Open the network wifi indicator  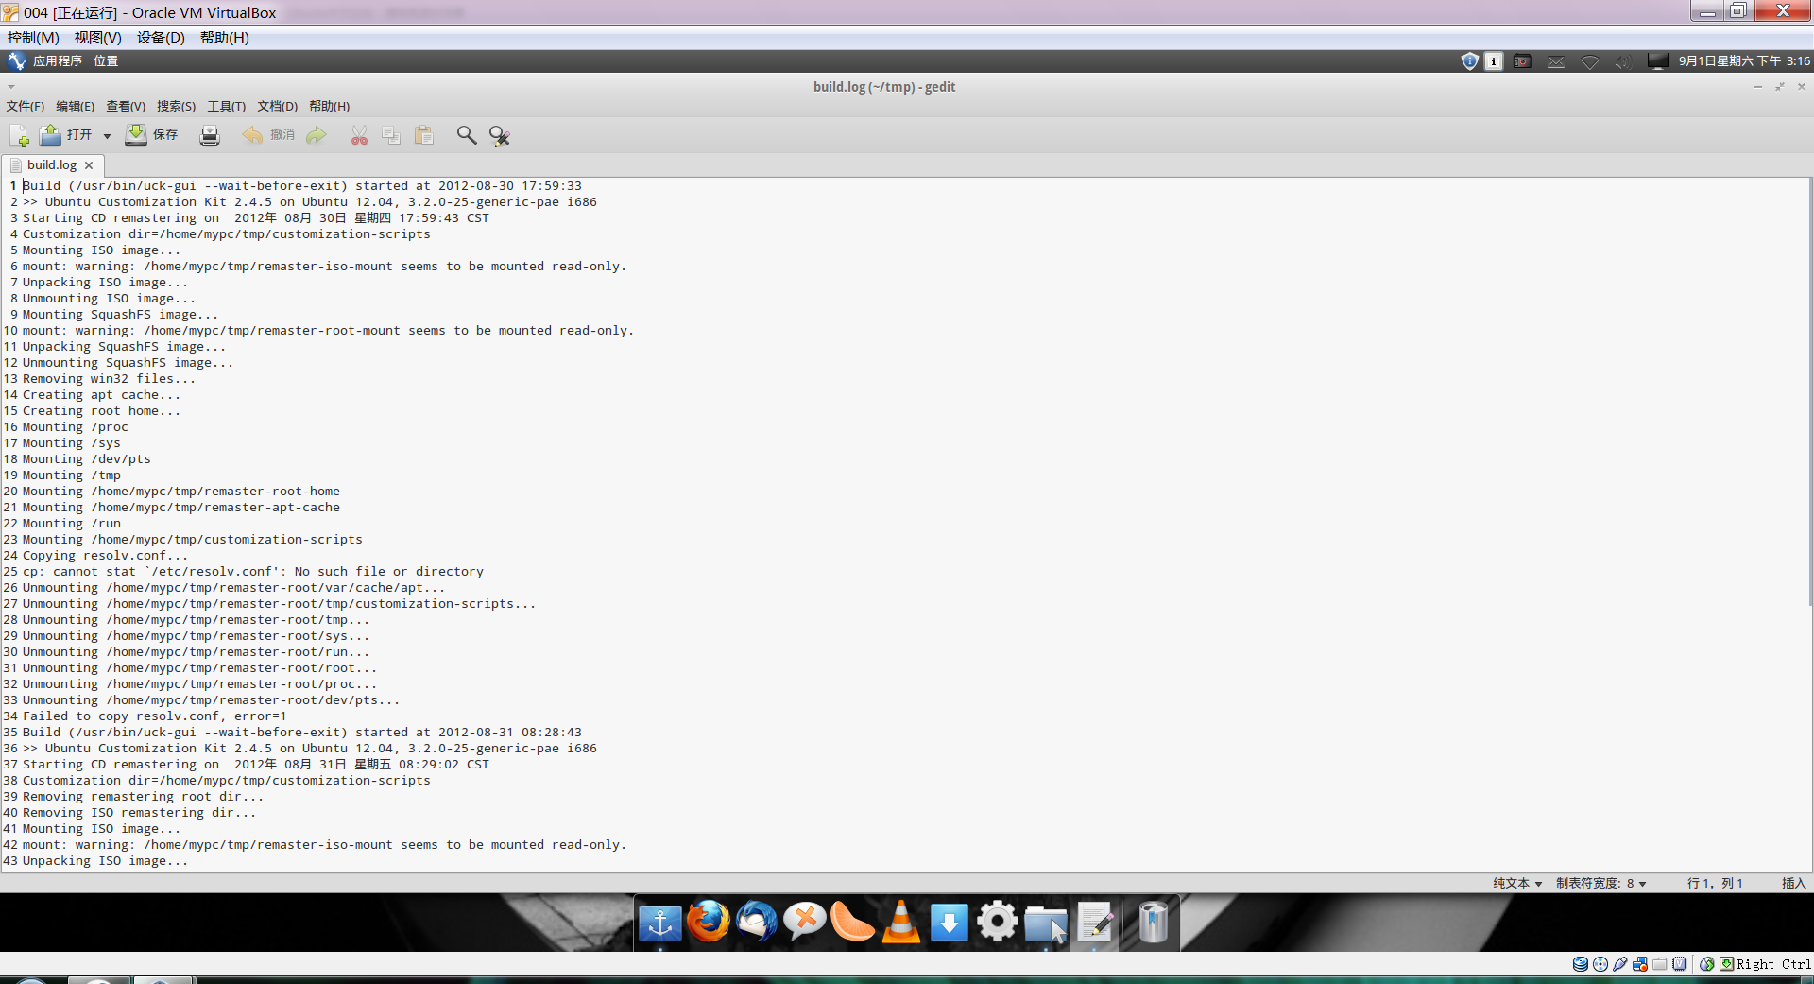point(1590,61)
